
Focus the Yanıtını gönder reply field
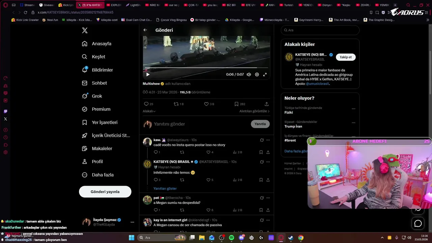[201, 124]
